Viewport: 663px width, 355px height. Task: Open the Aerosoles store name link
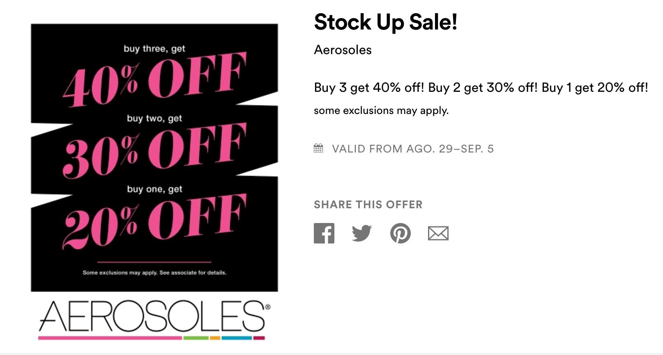pos(343,50)
